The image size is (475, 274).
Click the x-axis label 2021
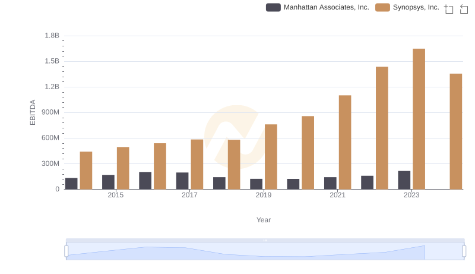point(337,195)
